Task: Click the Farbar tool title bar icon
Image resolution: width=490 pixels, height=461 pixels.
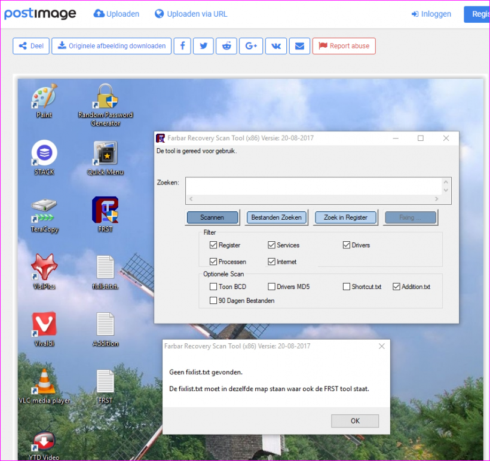Action: click(x=161, y=138)
